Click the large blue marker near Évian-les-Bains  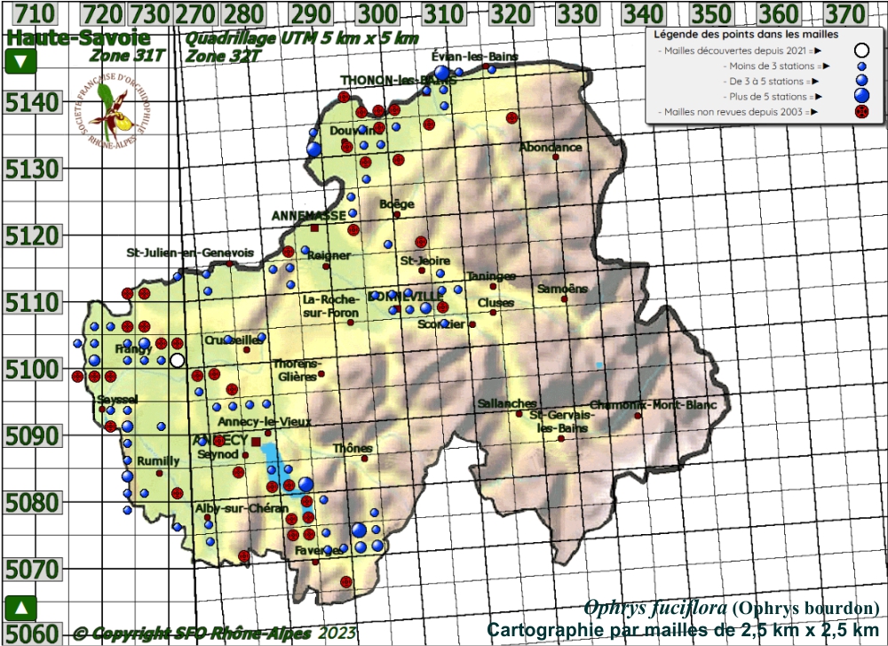(x=441, y=73)
